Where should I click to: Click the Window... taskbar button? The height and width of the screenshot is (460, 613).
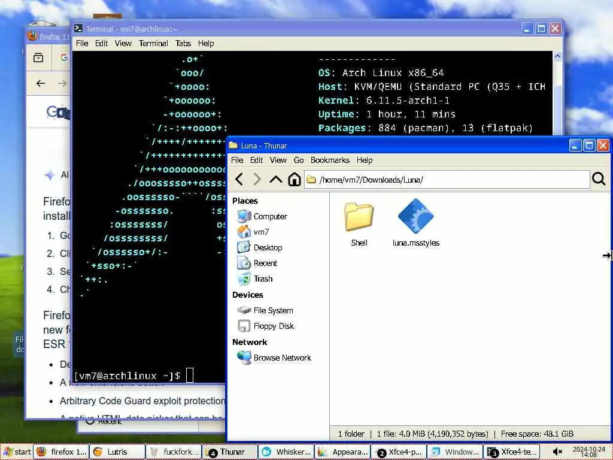pyautogui.click(x=455, y=452)
